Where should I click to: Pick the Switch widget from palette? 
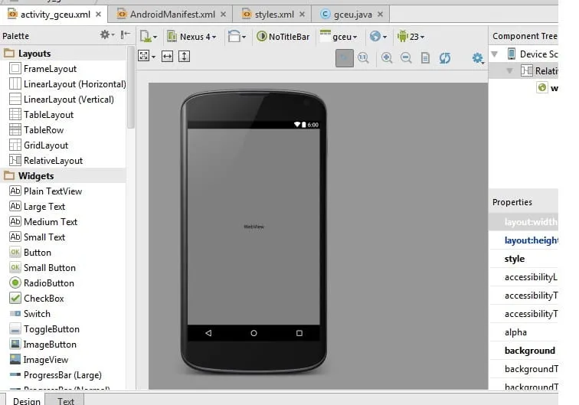[37, 314]
